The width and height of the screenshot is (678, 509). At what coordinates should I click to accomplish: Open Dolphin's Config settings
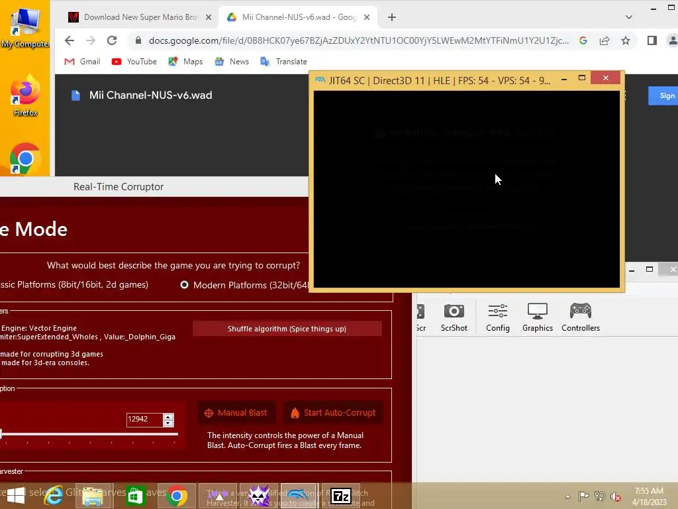tap(498, 317)
